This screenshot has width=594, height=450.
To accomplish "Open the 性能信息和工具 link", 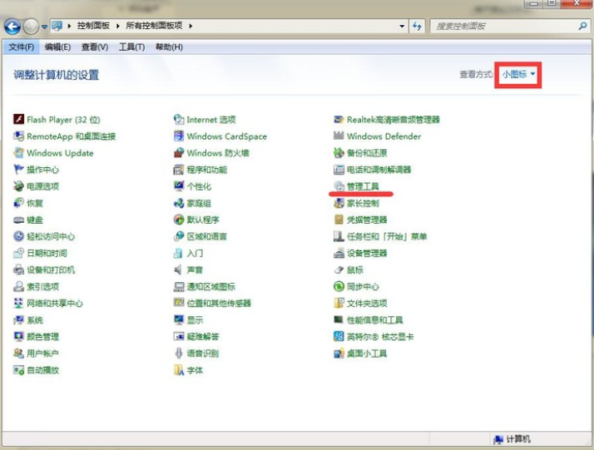I will point(374,319).
